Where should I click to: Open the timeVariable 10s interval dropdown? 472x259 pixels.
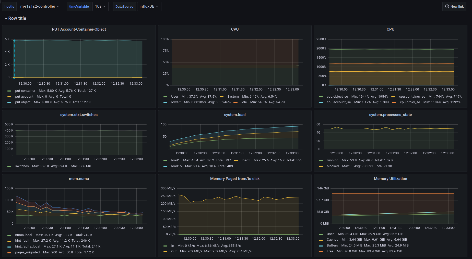(x=100, y=6)
